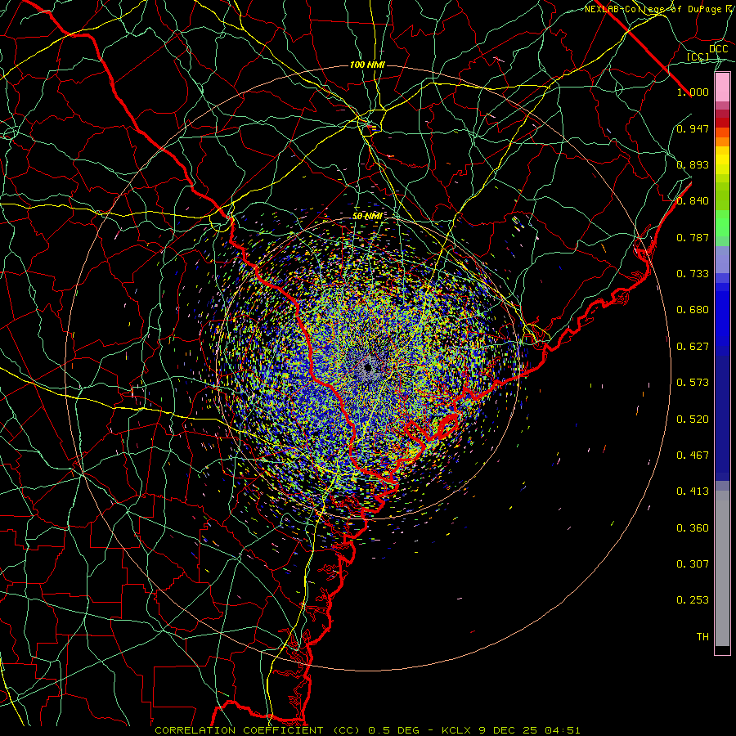Click the 0.787 scale value

tap(693, 237)
